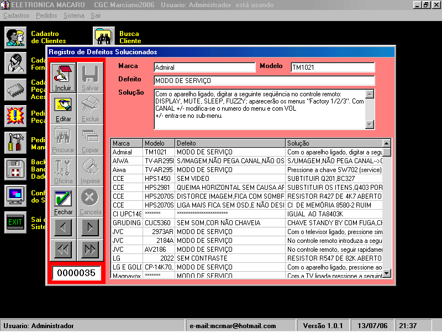This screenshot has height=332, width=442.
Task: Click the Imprimir printer button
Action: click(x=90, y=171)
